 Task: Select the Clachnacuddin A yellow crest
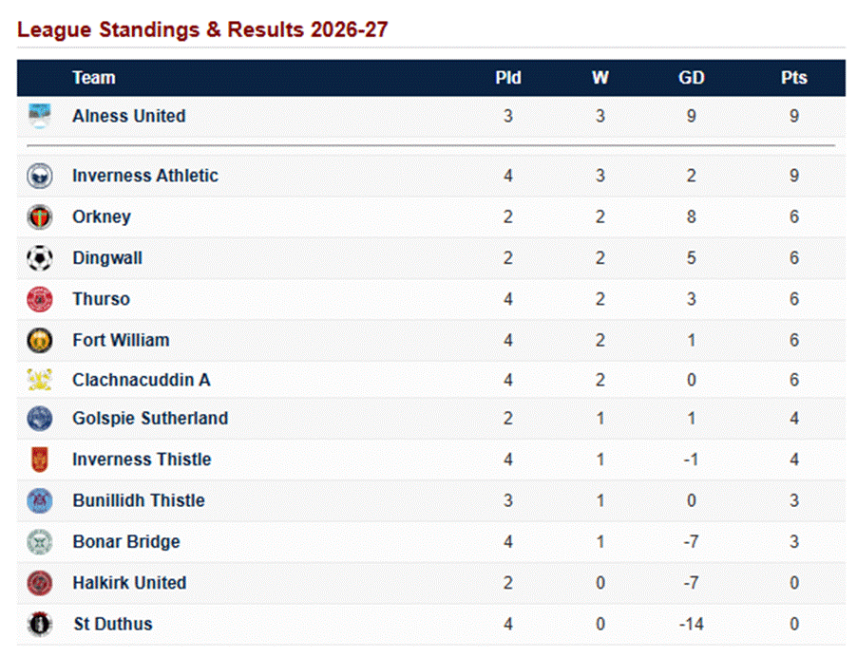pyautogui.click(x=39, y=380)
